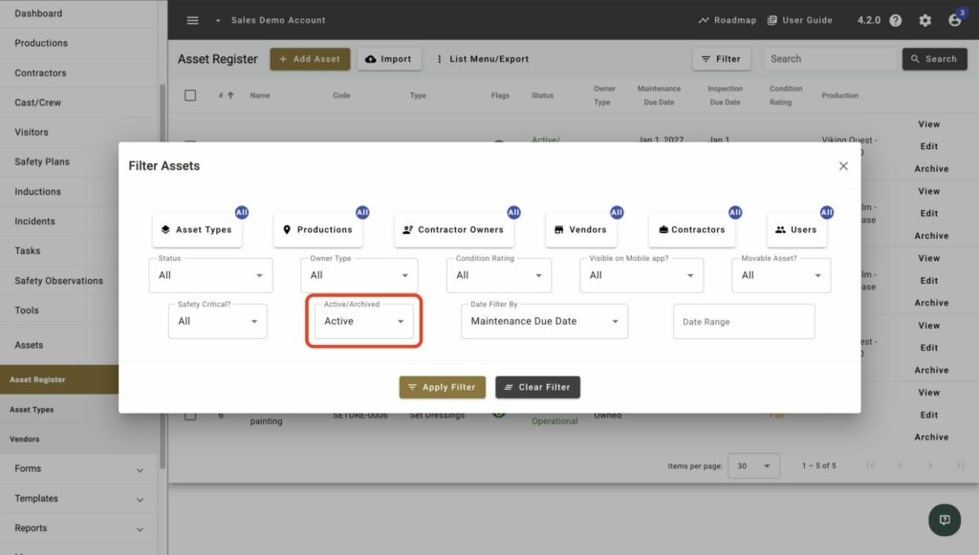Close the Filter Assets dialog
The width and height of the screenshot is (979, 555).
tap(843, 166)
